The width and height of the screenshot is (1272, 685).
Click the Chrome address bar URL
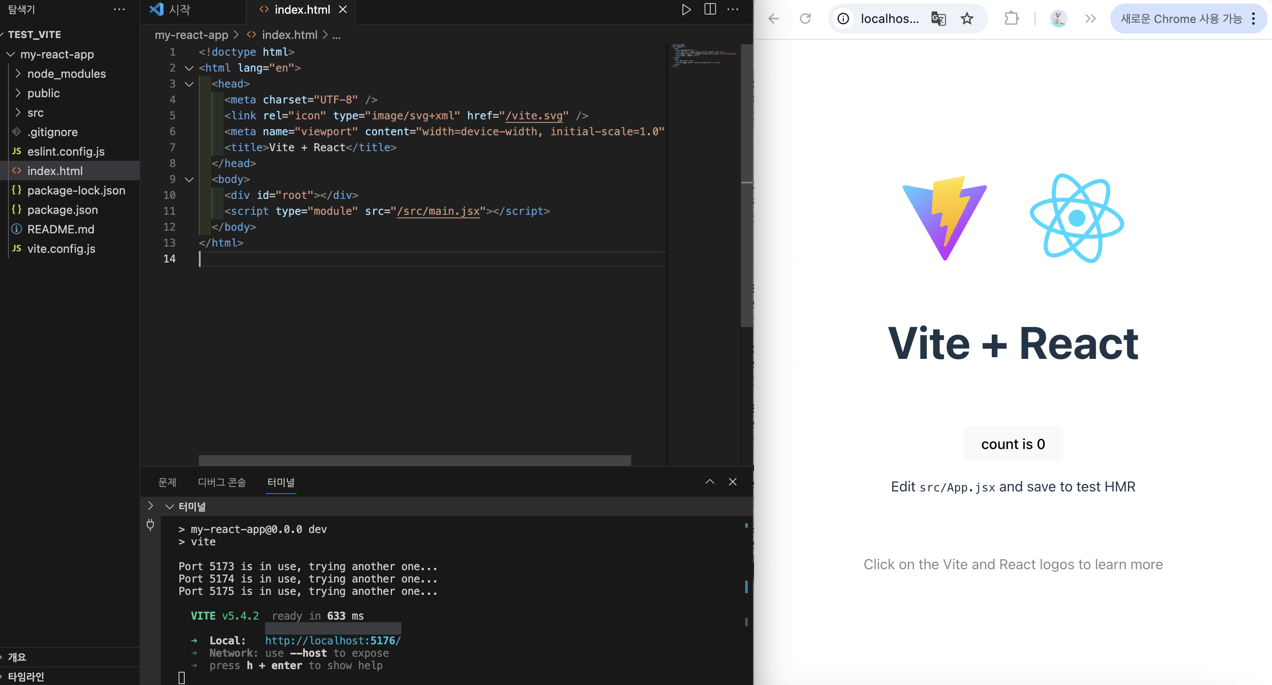click(x=889, y=19)
